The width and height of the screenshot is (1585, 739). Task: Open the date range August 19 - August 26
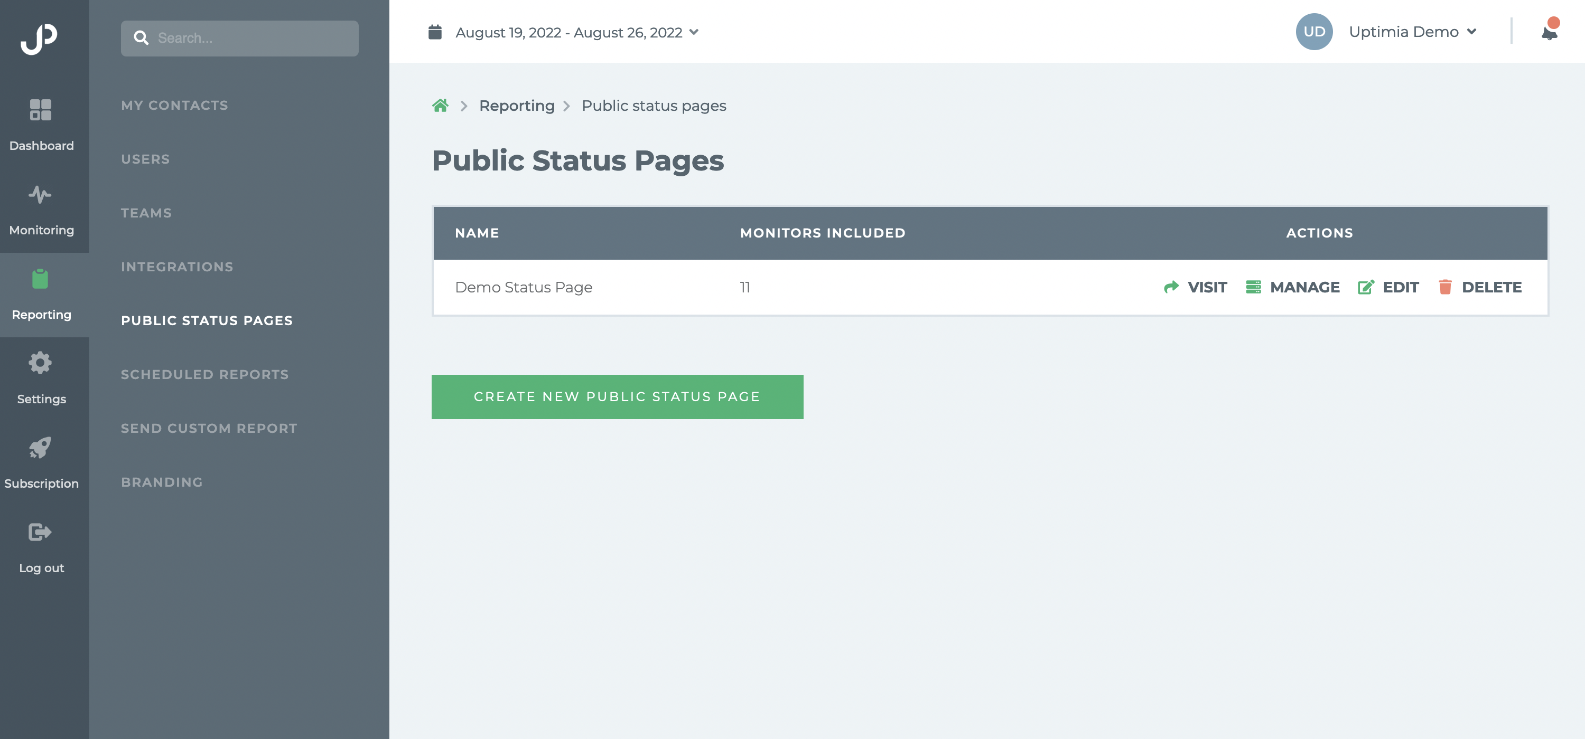(x=568, y=33)
